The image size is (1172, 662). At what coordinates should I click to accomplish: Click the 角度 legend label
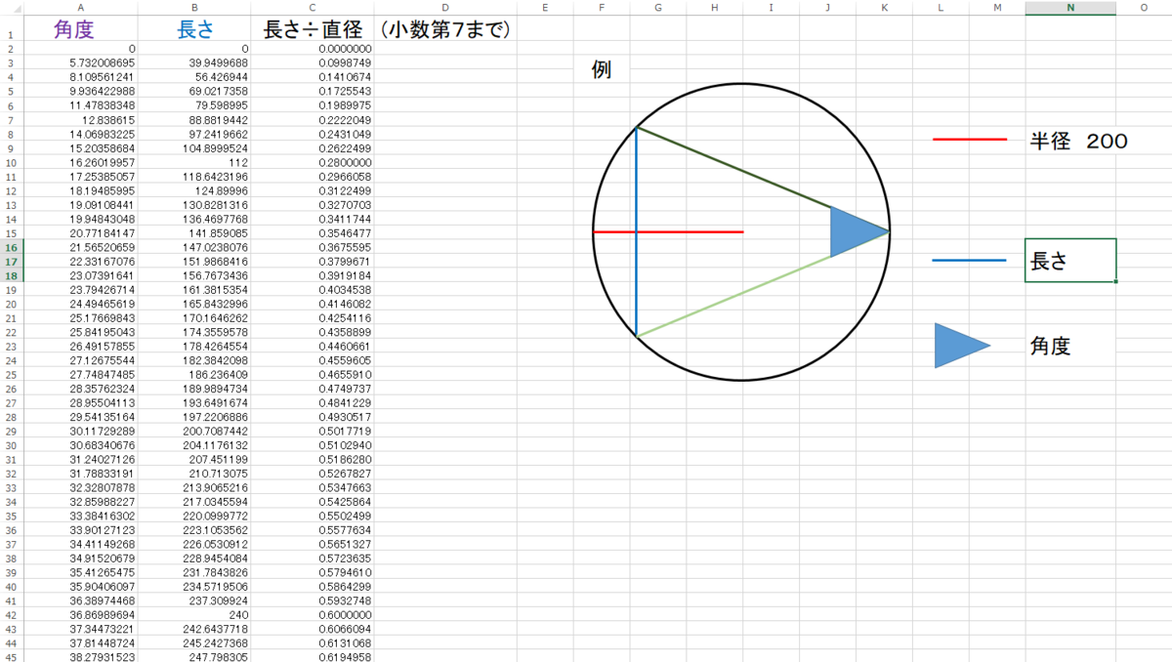pyautogui.click(x=1050, y=346)
